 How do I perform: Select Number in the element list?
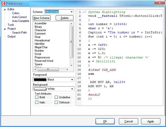(39, 50)
